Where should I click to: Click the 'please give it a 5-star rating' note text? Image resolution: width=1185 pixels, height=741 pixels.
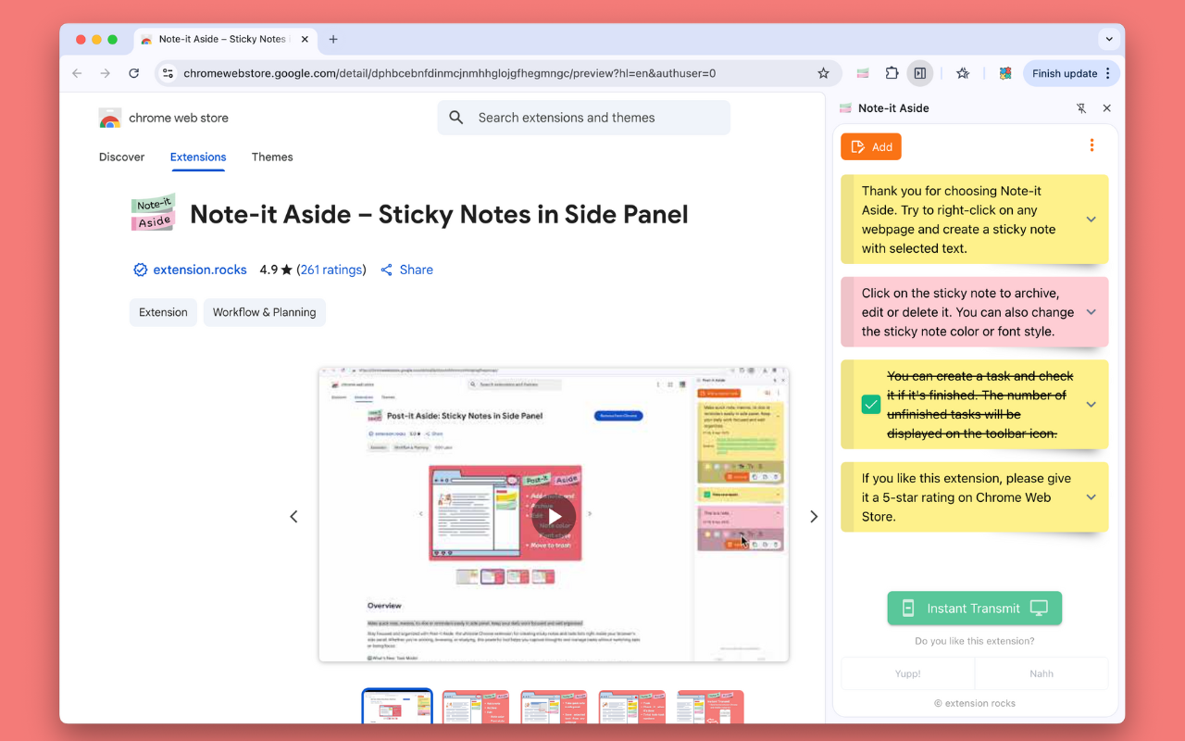click(x=966, y=497)
